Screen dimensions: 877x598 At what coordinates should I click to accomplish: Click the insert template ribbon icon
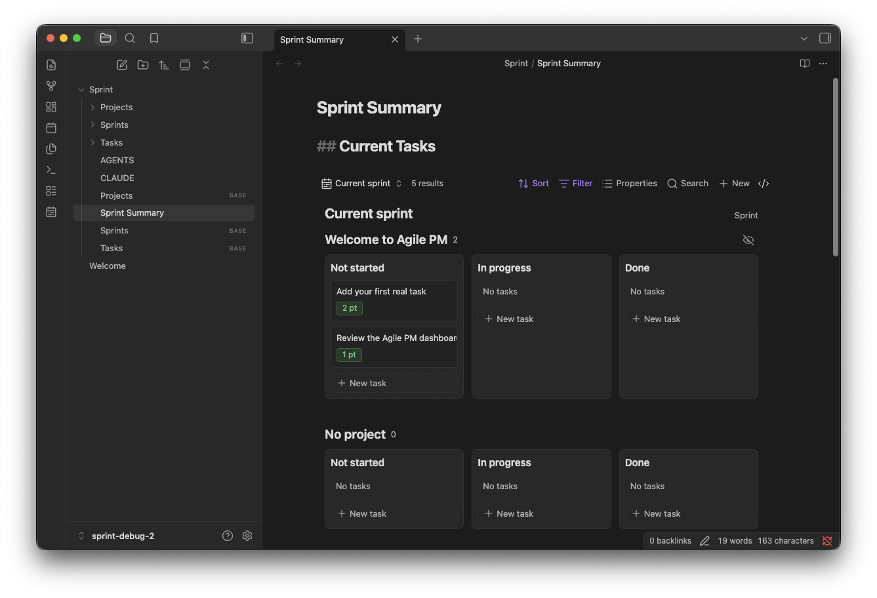51,149
